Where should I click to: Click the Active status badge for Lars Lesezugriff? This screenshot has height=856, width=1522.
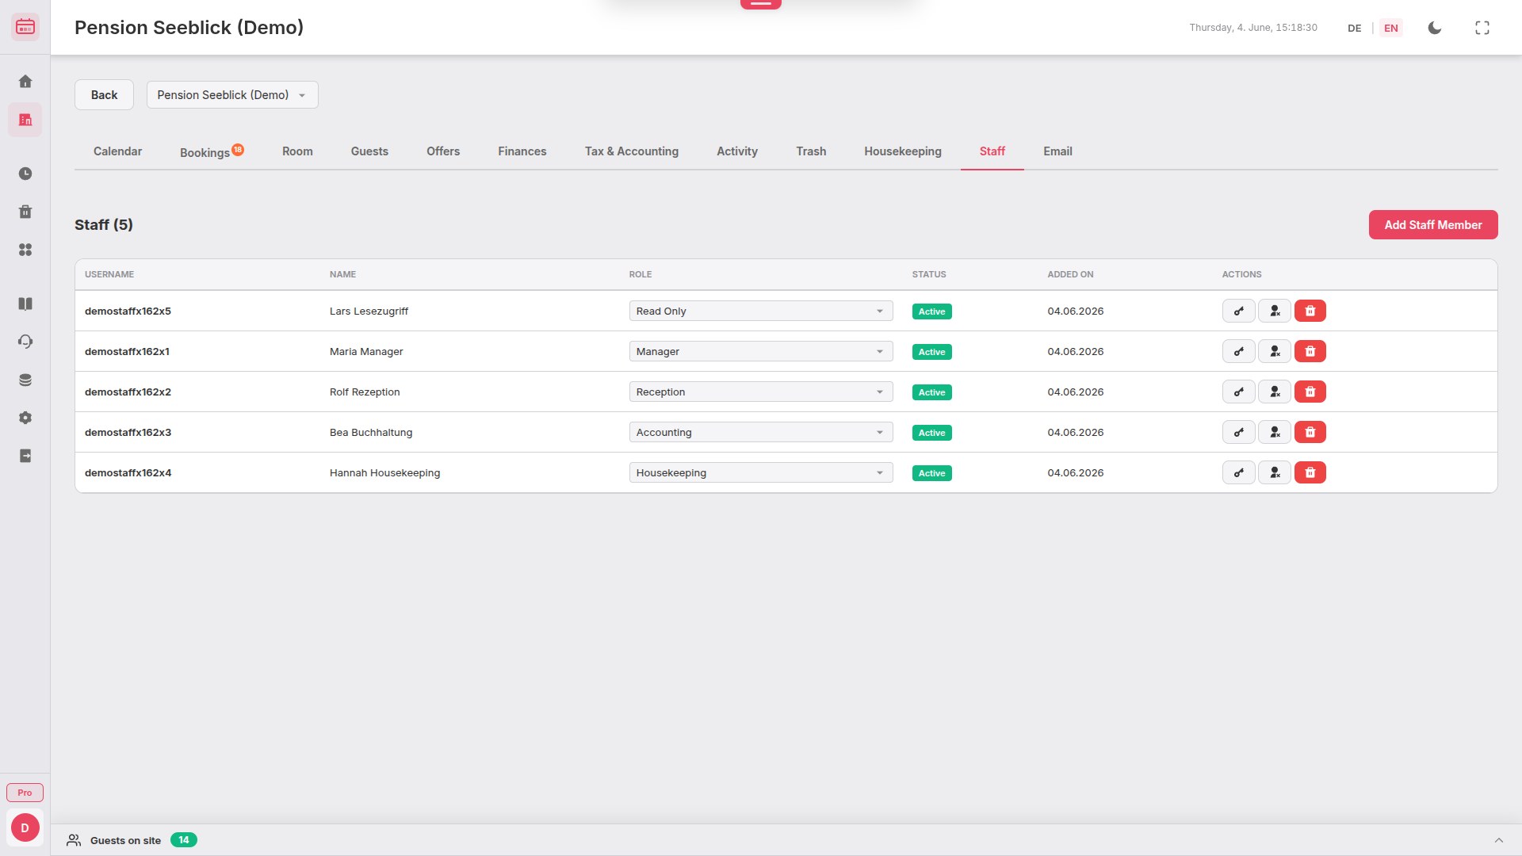point(932,311)
